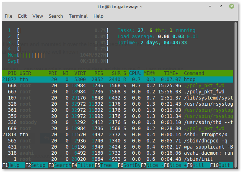Viewport: 241px width, 172px height.
Task: Select the htop process row PID 21877
Action: click(118, 79)
